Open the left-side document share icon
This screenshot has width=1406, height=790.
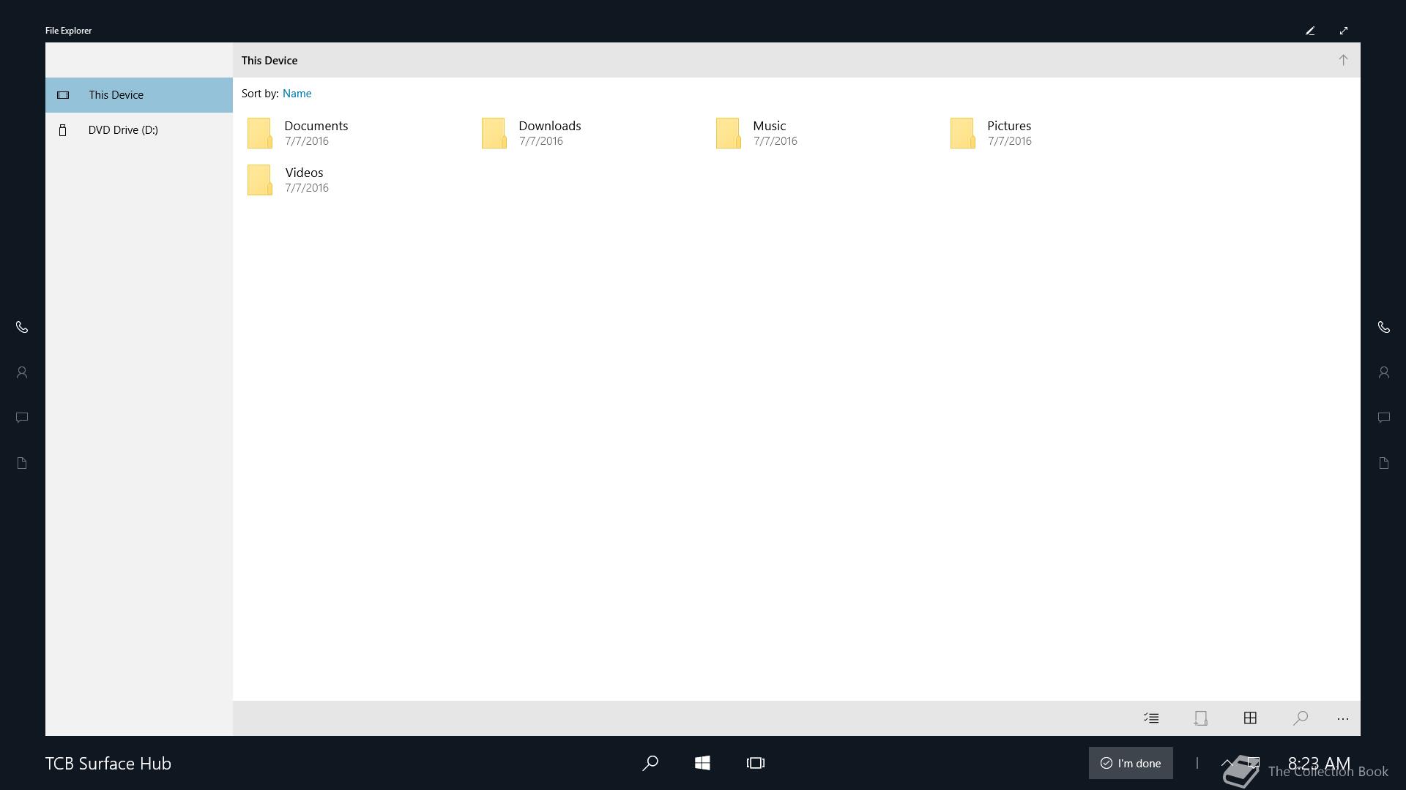(22, 463)
